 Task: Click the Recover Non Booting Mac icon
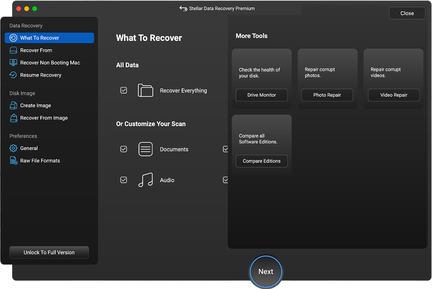pos(13,63)
